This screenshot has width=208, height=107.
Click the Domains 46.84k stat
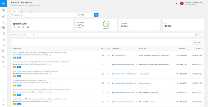coord(124,26)
